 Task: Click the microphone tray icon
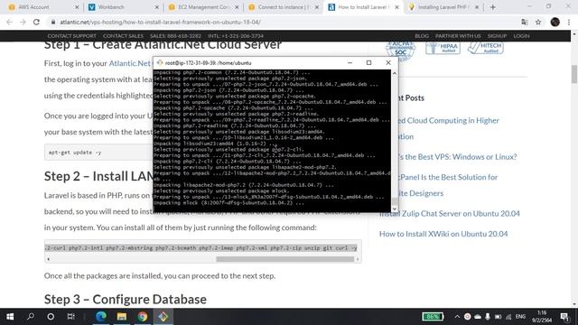488,317
